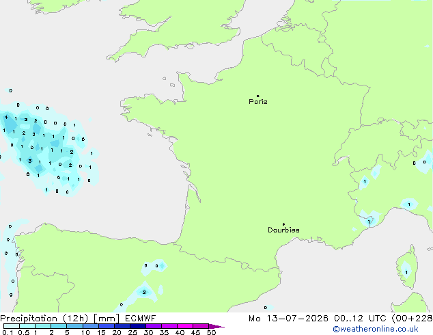Click the legend arrow tip above 50

(216, 326)
